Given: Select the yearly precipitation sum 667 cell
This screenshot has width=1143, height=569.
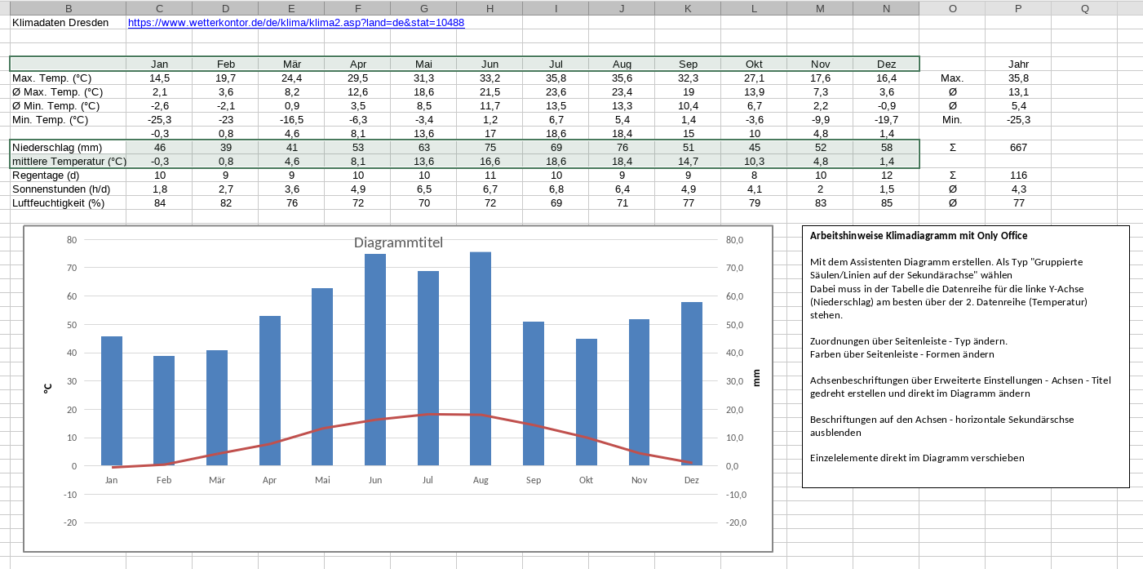Looking at the screenshot, I should coord(1017,148).
